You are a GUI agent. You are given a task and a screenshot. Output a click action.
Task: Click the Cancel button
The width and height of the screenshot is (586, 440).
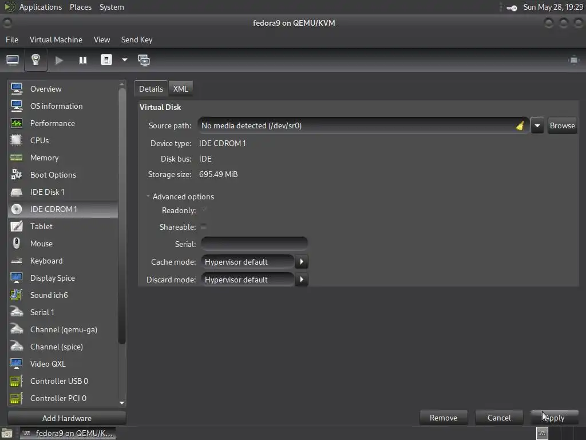pos(499,418)
